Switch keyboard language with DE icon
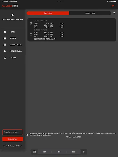Viewport: 118px width, 157px height. pos(34,152)
